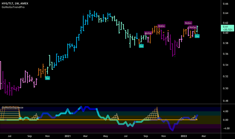Viewport: 235px width, 139px height.
Task: Click the May label on time axis
Action: coord(105,136)
